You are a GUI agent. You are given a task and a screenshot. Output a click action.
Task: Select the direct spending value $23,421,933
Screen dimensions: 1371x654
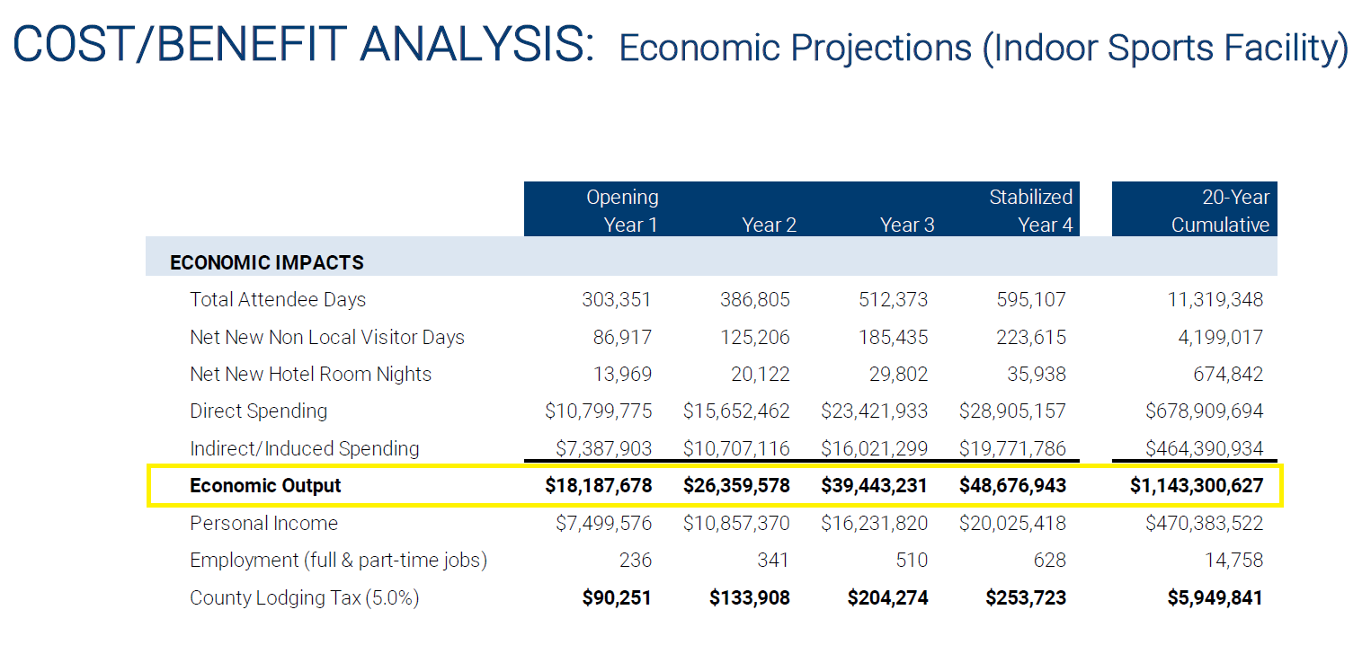(875, 411)
